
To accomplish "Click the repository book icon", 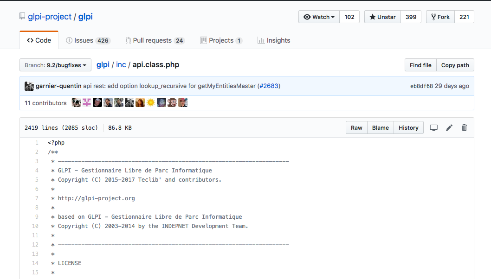I will click(x=22, y=16).
